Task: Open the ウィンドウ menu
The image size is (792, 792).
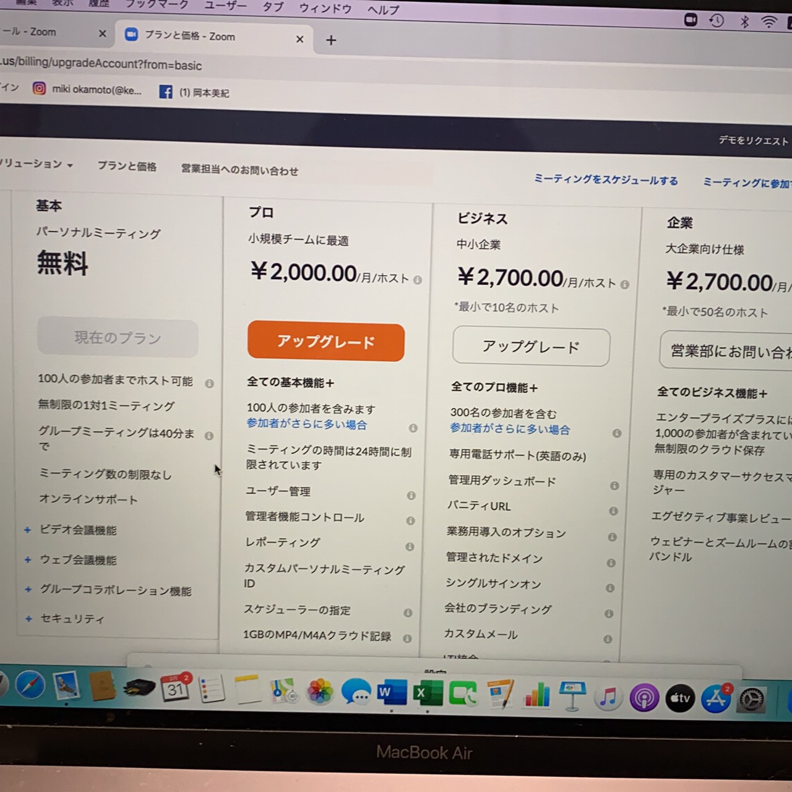Action: pyautogui.click(x=325, y=8)
